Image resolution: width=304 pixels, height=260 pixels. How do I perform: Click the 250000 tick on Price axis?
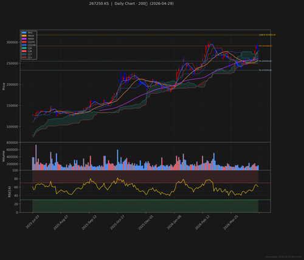(12, 63)
